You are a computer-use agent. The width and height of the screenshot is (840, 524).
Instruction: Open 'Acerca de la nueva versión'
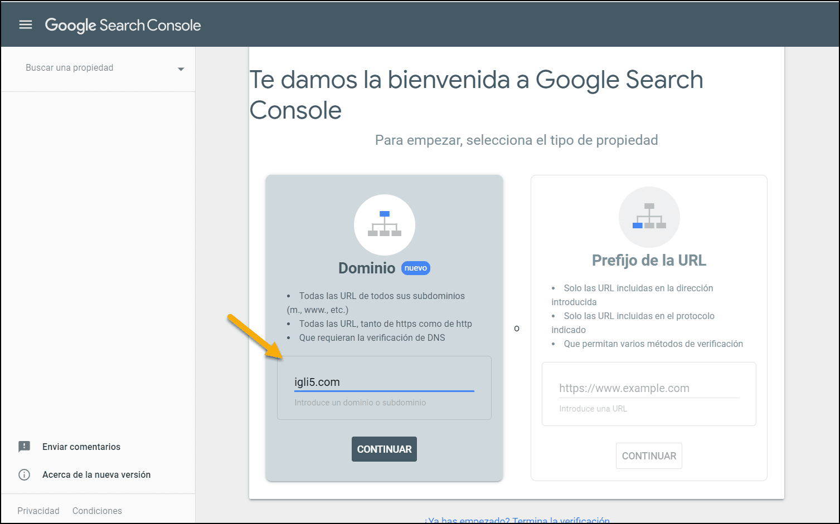click(96, 474)
